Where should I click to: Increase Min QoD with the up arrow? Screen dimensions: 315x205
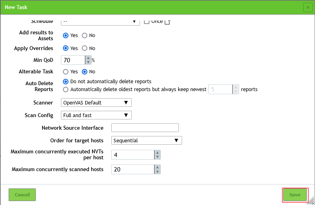point(88,58)
